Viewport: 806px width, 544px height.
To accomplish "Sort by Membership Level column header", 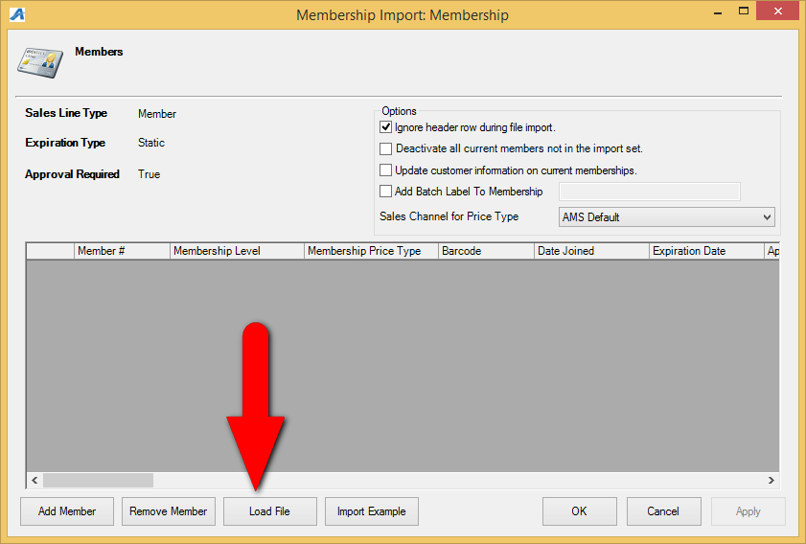I will 237,251.
